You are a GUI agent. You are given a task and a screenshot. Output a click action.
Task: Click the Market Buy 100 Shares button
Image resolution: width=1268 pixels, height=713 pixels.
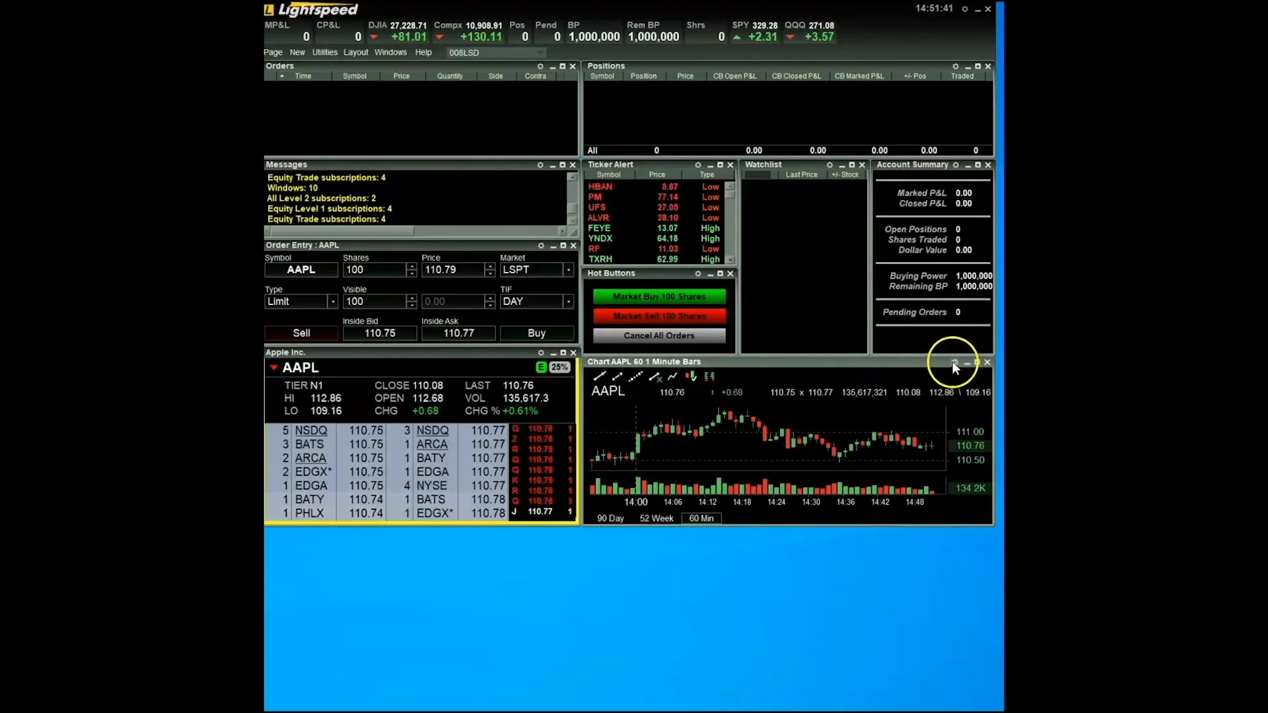(659, 296)
